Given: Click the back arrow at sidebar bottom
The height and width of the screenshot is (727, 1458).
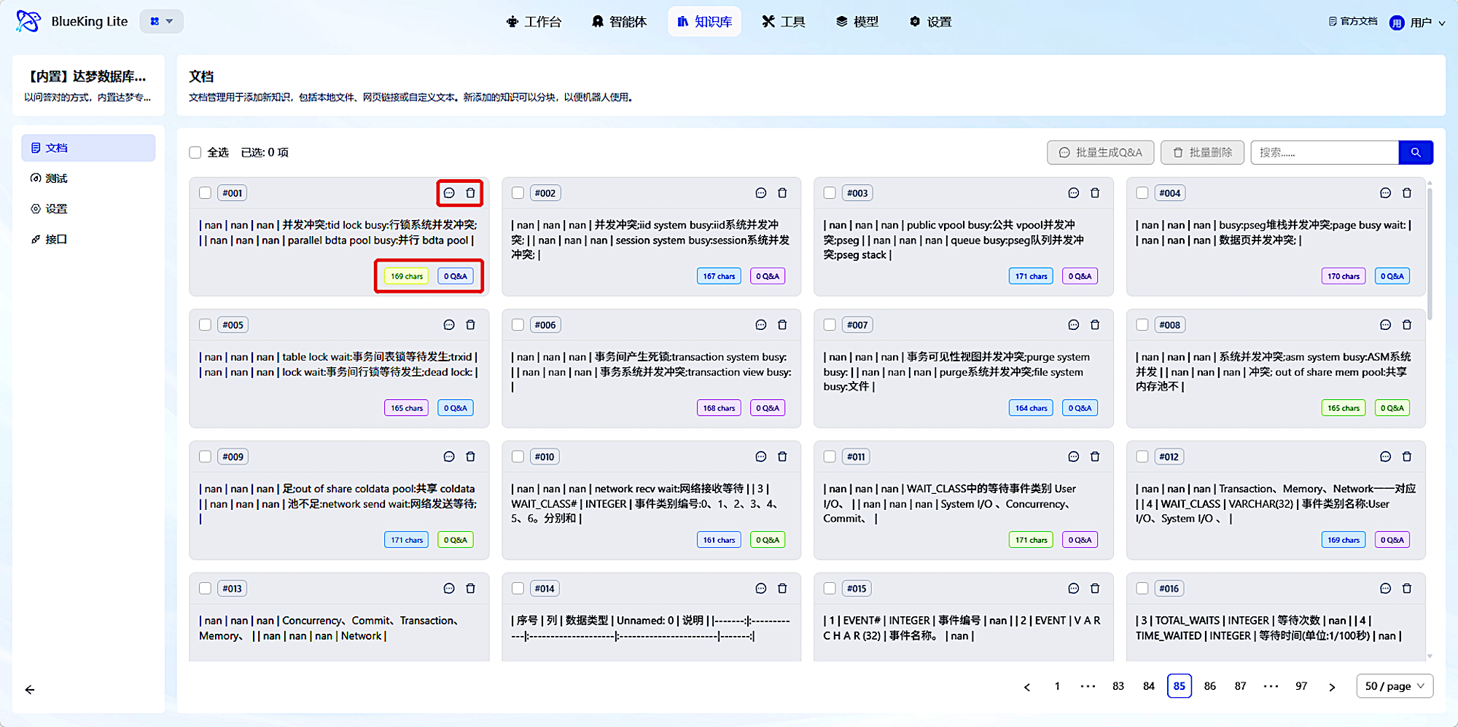Looking at the screenshot, I should point(30,689).
